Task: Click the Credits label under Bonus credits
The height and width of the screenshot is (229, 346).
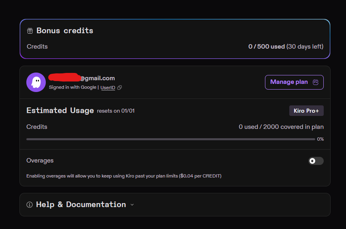Action: pyautogui.click(x=37, y=47)
